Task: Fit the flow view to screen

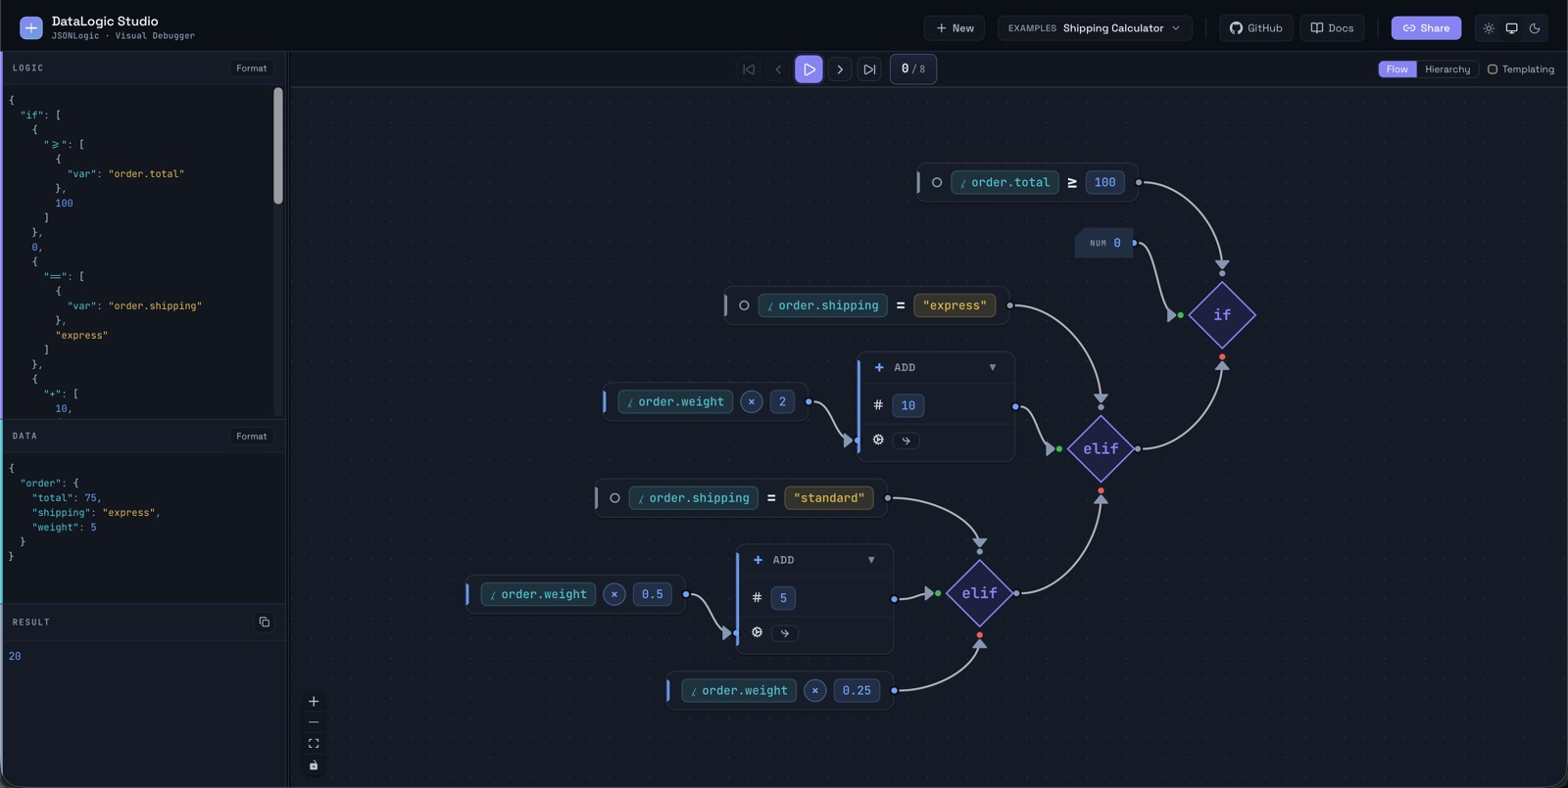Action: coord(314,744)
